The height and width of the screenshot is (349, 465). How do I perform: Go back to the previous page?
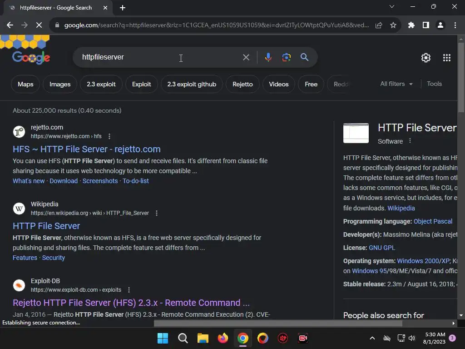coord(10,25)
